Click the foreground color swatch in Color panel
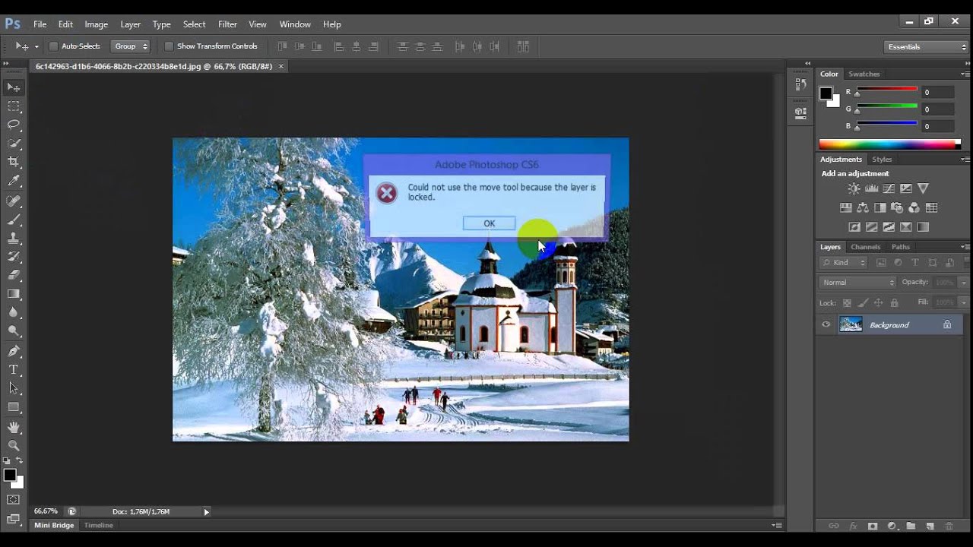Viewport: 973px width, 547px height. click(x=826, y=93)
